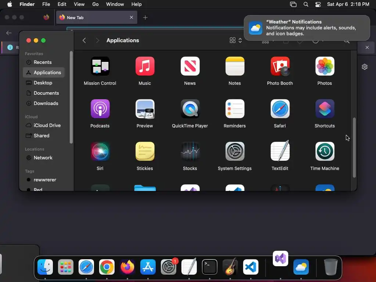Open Mission Control in Applications
The width and height of the screenshot is (376, 282).
[x=100, y=66]
